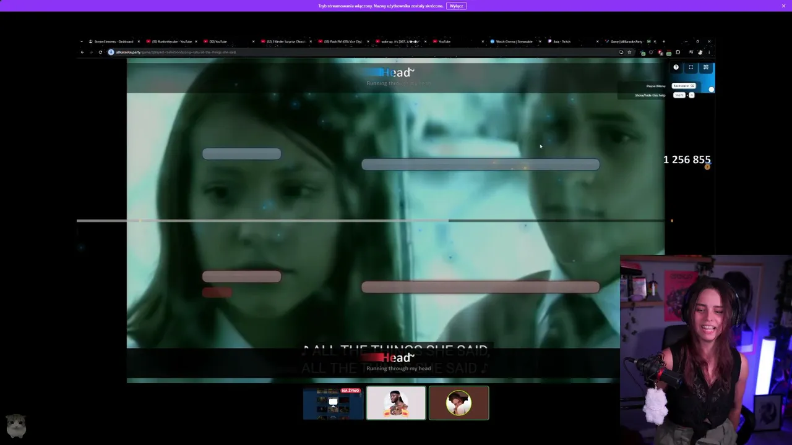792x445 pixels.
Task: Click the install app icon in the address bar
Action: pyautogui.click(x=621, y=52)
